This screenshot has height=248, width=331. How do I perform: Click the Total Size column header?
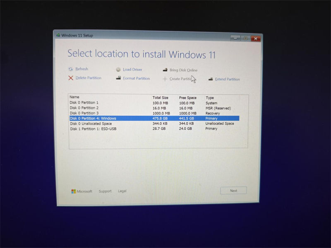[161, 98]
